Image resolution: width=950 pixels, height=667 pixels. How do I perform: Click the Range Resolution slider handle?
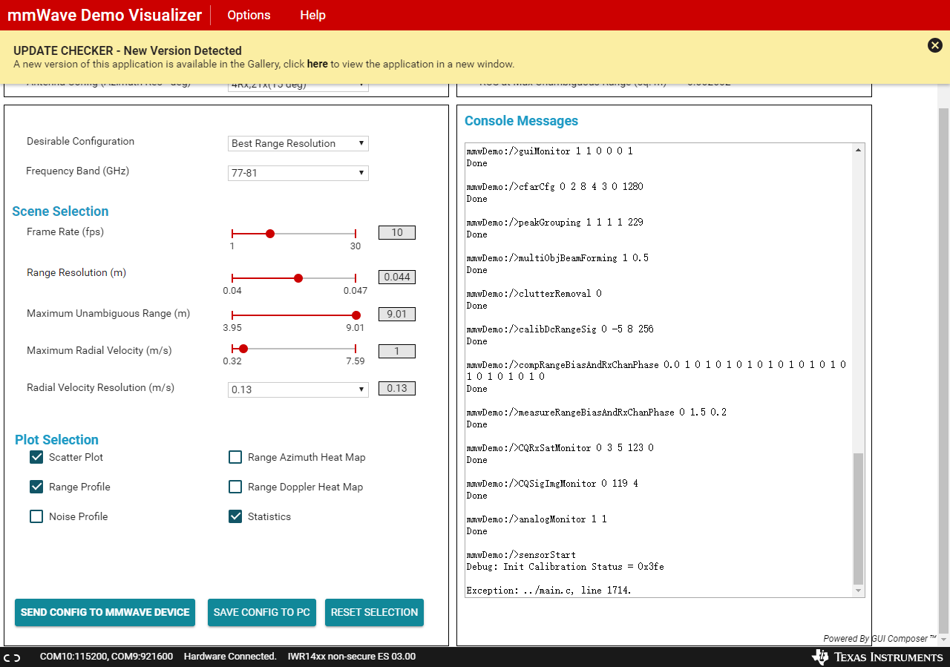298,278
